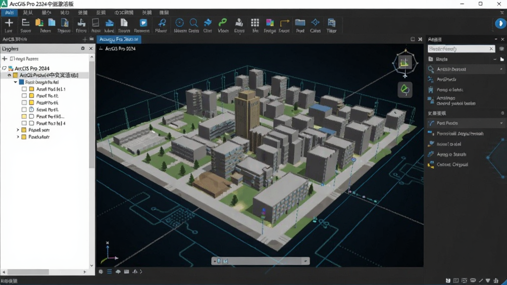Click the green cone button in the 3D view
507x285 pixels.
[x=405, y=90]
